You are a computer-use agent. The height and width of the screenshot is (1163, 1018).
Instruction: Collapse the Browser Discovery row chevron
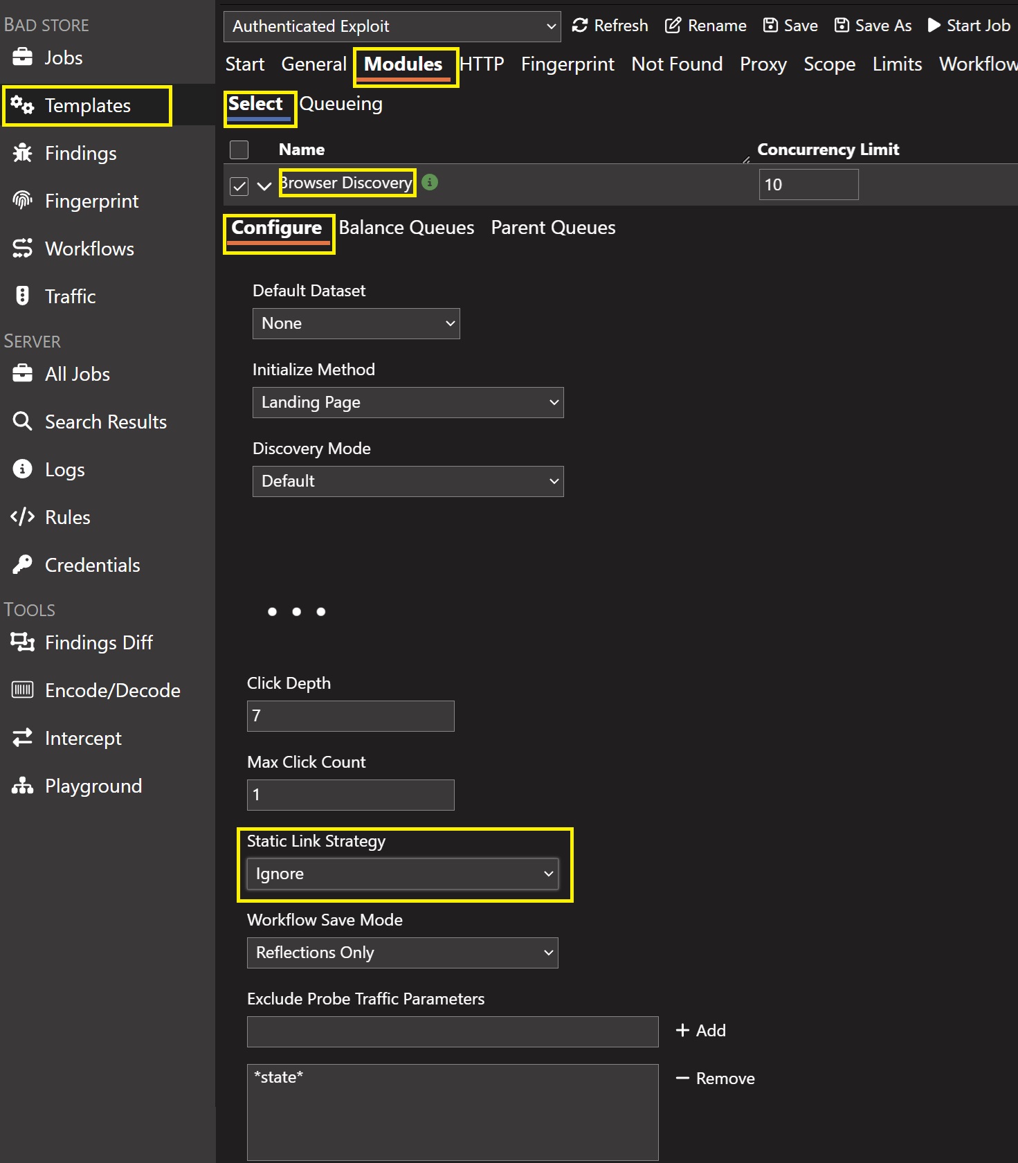[264, 186]
